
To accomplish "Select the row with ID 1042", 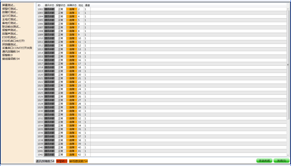I will [40, 155].
